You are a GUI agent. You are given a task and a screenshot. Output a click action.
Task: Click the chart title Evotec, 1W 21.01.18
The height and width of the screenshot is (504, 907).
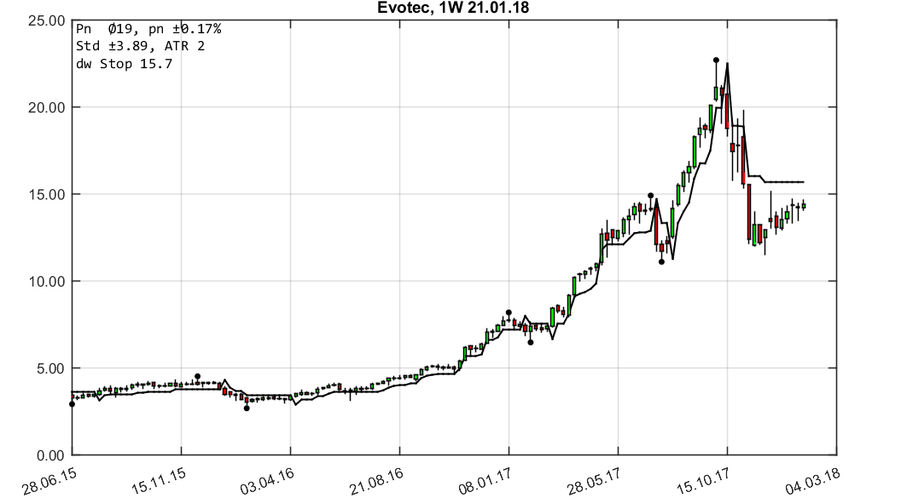tap(453, 9)
